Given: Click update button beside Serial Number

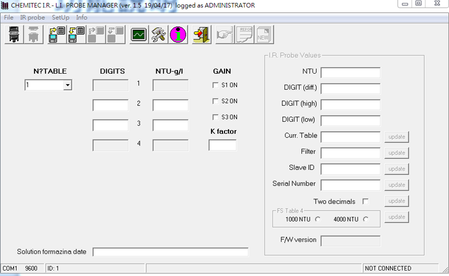Looking at the screenshot, I should point(396,185).
